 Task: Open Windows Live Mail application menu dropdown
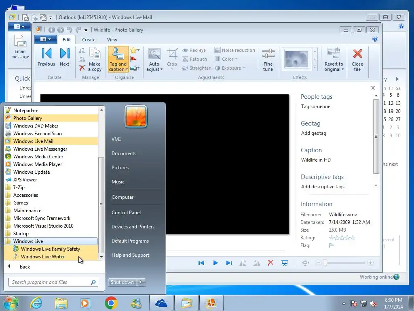pos(19,27)
